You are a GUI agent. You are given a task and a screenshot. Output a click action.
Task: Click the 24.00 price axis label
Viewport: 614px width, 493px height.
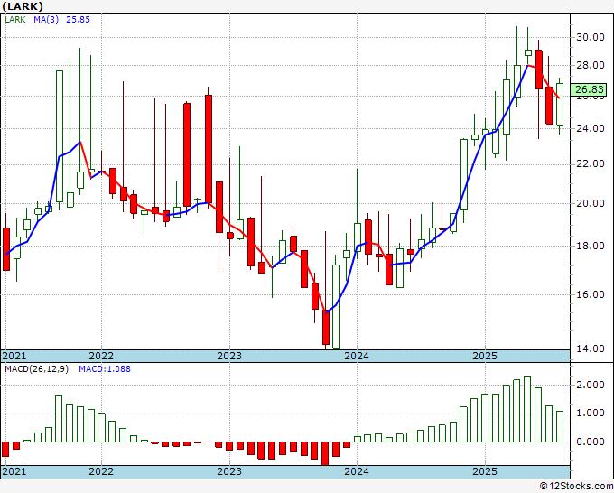[591, 128]
